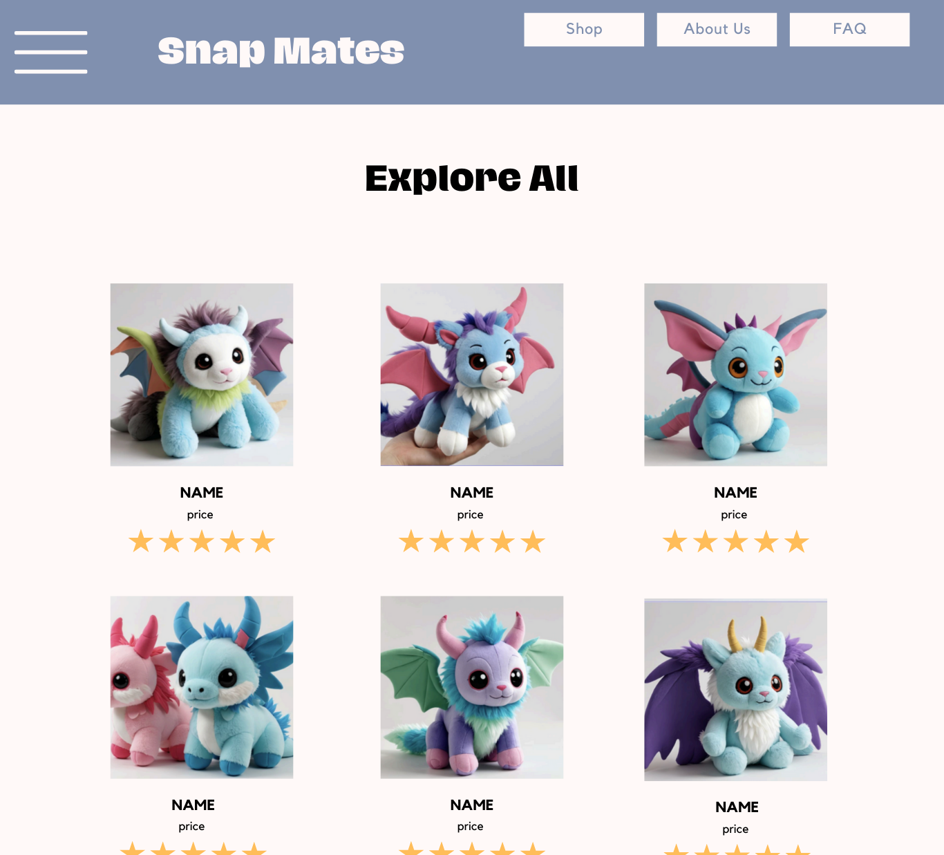Click the first star under the second product
The height and width of the screenshot is (855, 944).
click(x=411, y=541)
